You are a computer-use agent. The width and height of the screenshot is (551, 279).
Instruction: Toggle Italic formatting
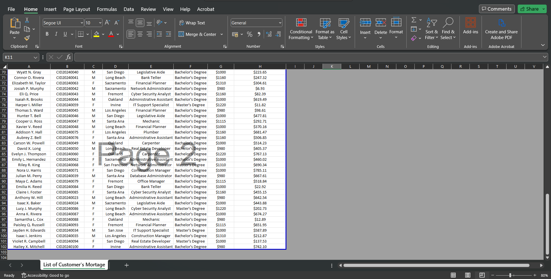(x=56, y=34)
